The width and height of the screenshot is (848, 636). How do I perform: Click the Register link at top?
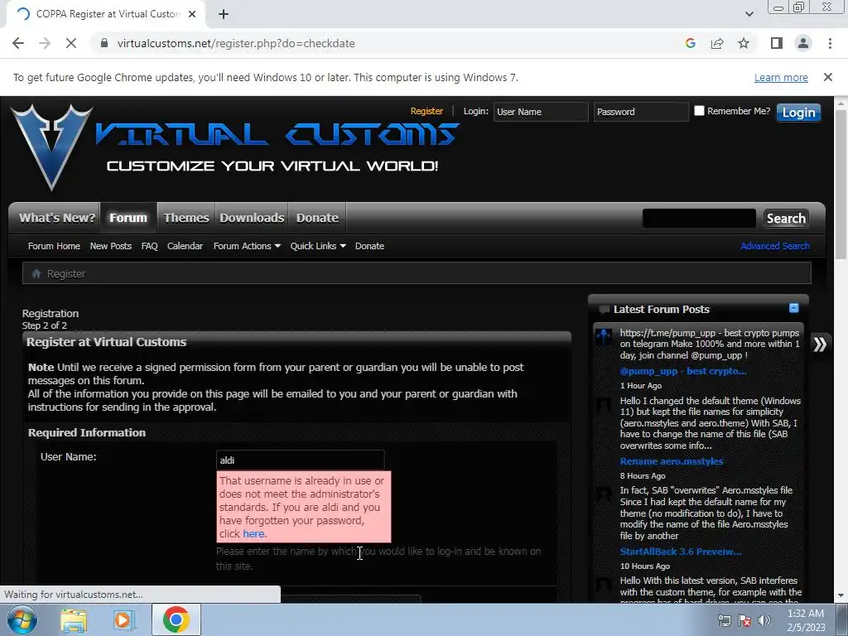[426, 111]
